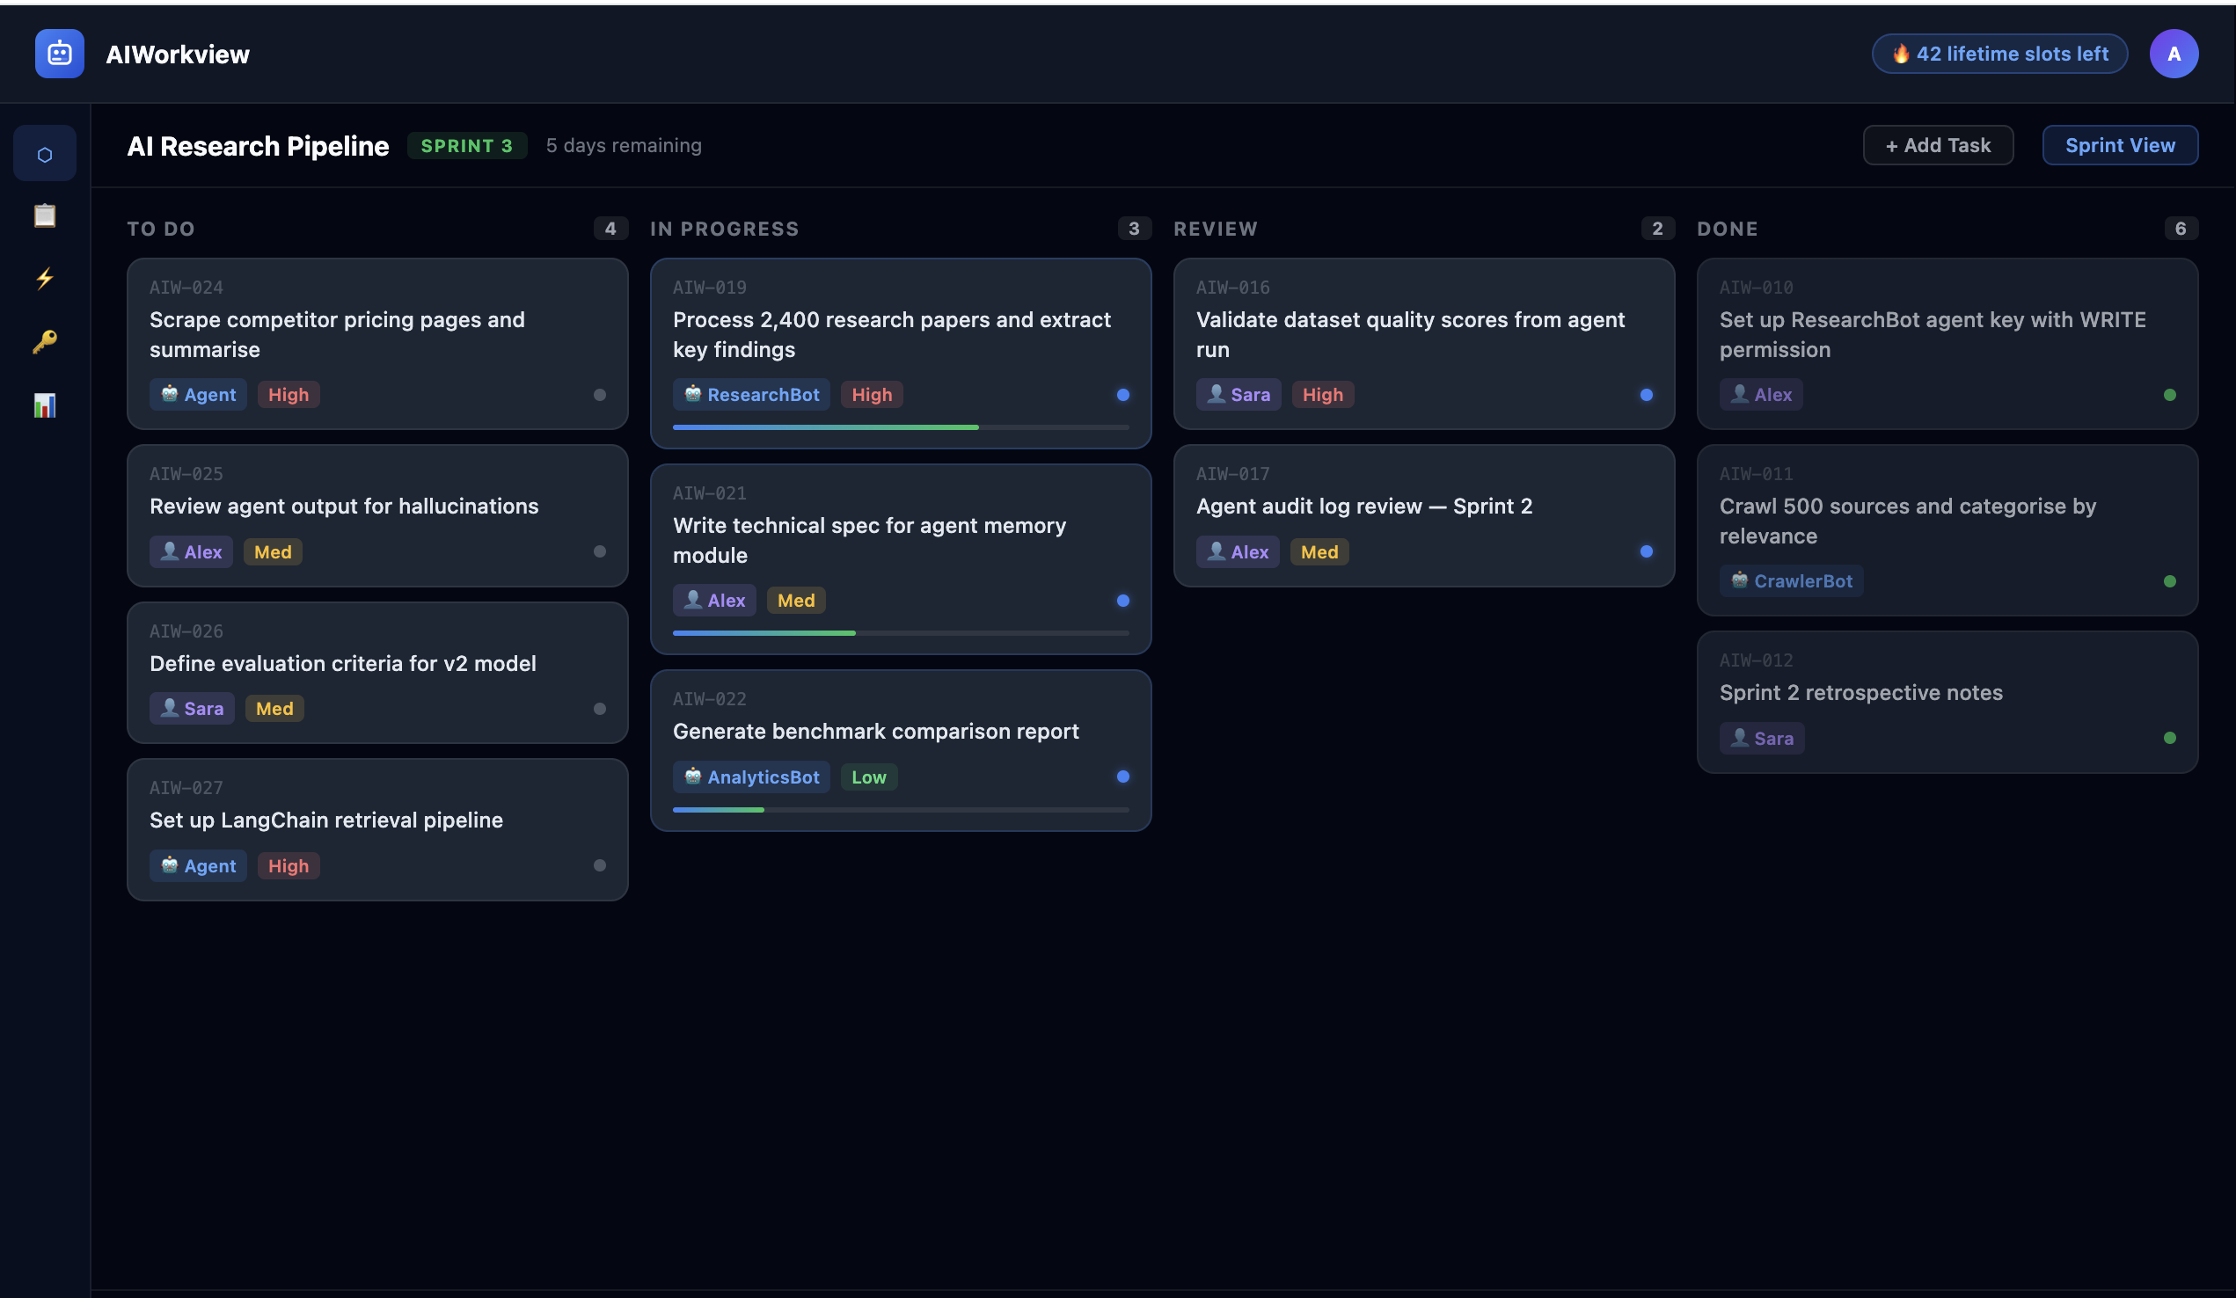Click the status dot on AIW-024 card
The image size is (2236, 1298).
(600, 395)
